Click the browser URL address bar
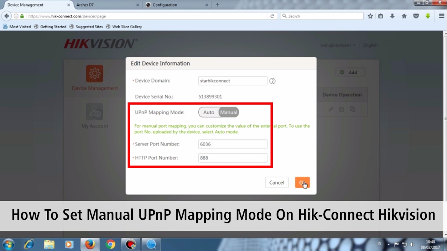 coord(145,16)
